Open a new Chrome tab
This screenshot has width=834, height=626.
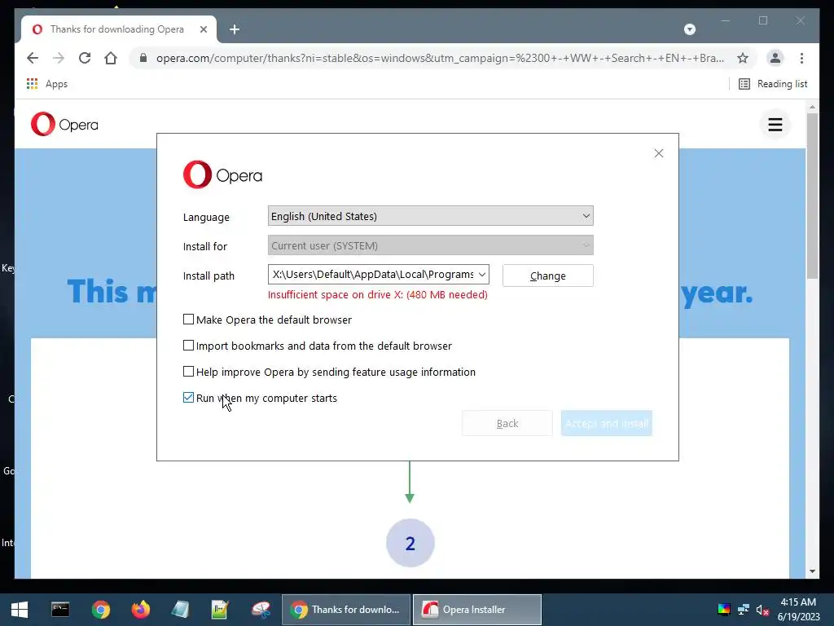tap(235, 29)
